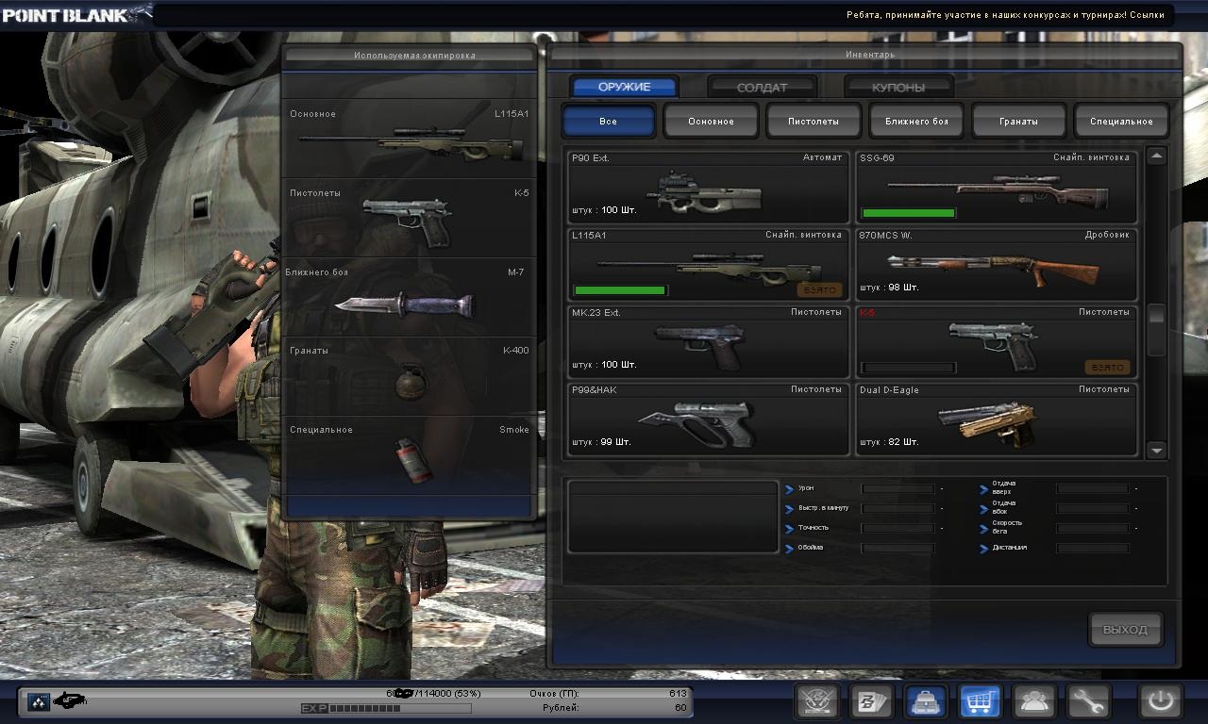Filter inventory by Ближнего боя button
The image size is (1208, 724).
916,122
